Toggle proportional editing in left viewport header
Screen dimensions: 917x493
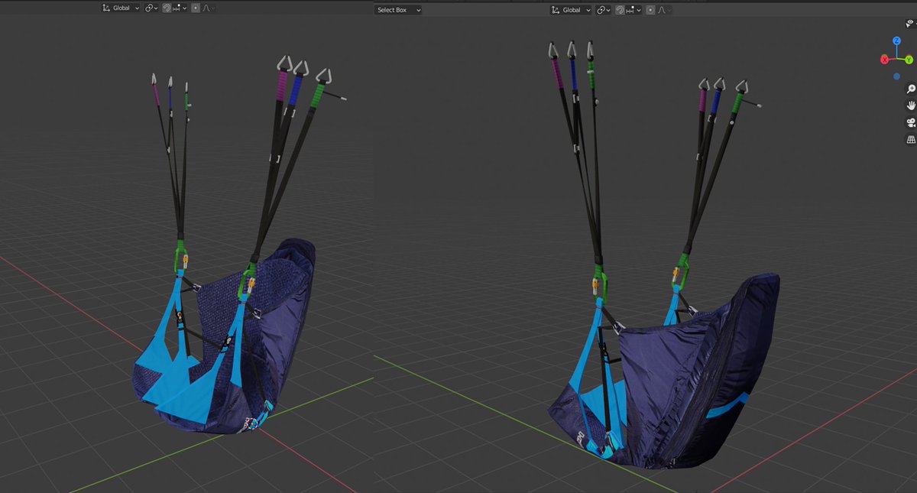(x=196, y=8)
